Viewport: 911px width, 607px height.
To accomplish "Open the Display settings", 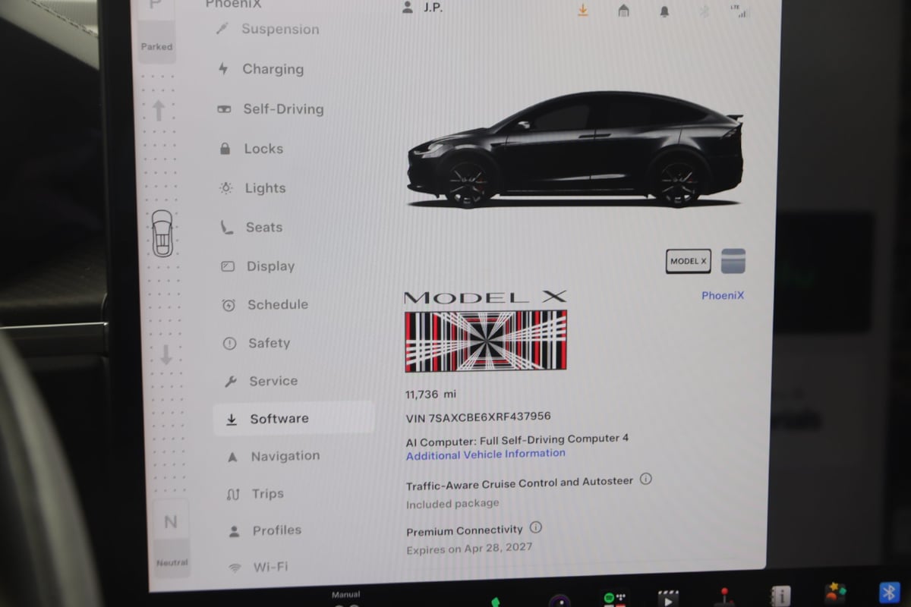I will point(257,266).
